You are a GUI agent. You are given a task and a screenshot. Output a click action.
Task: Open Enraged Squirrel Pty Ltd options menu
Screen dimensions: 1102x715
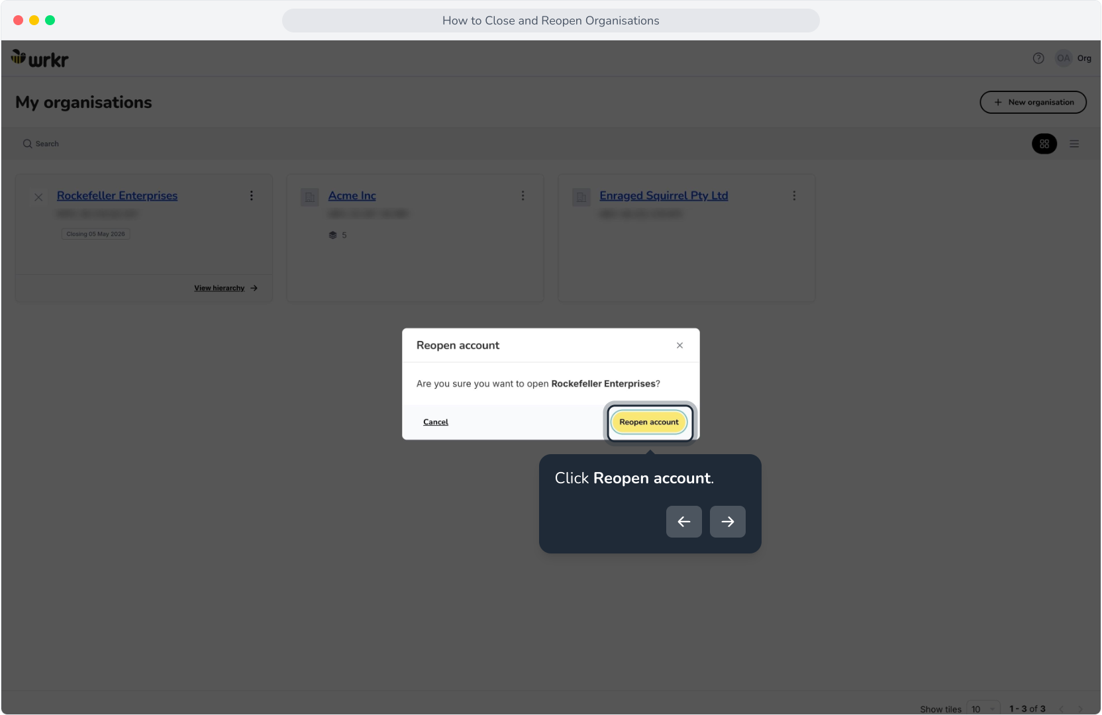click(795, 196)
